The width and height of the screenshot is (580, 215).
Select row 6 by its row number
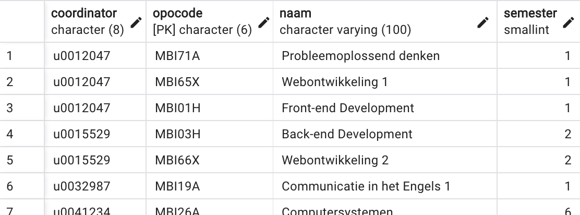tap(10, 186)
